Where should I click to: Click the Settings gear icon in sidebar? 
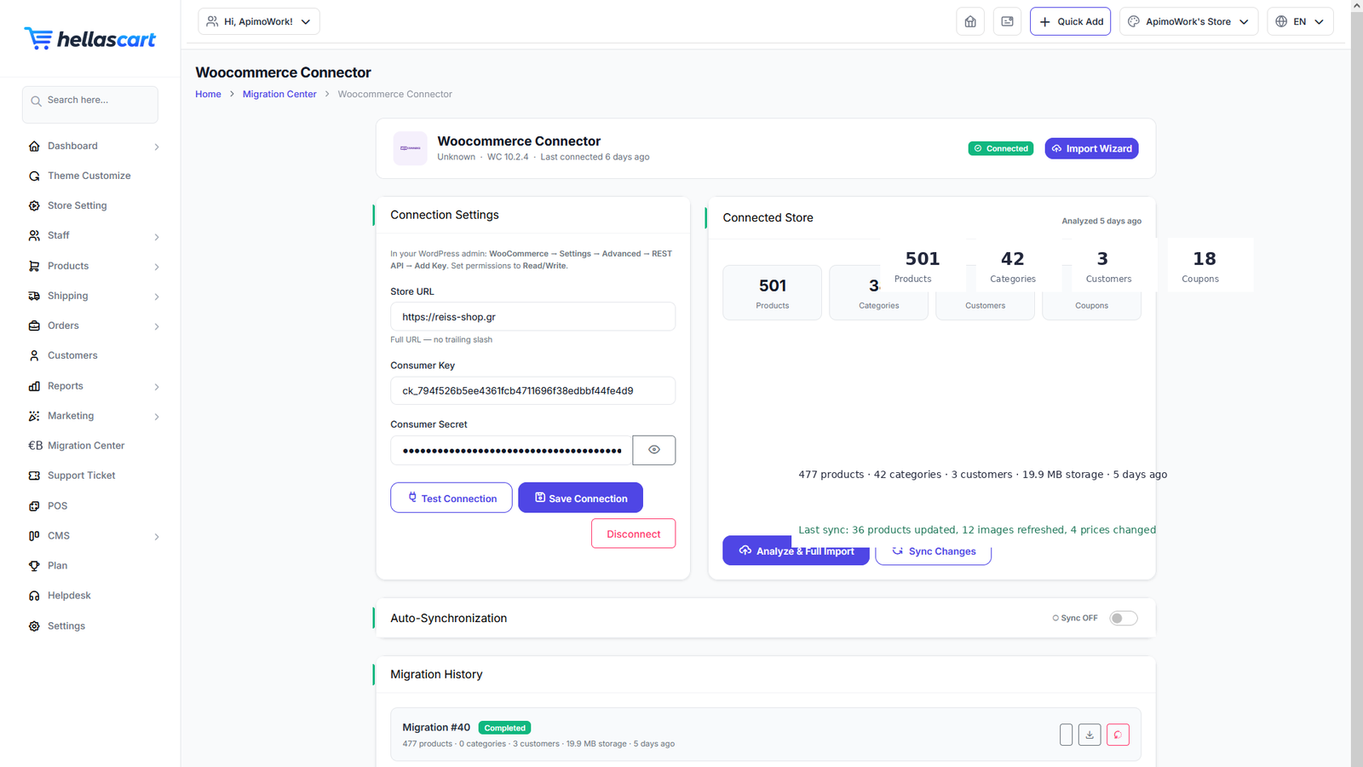(x=34, y=626)
